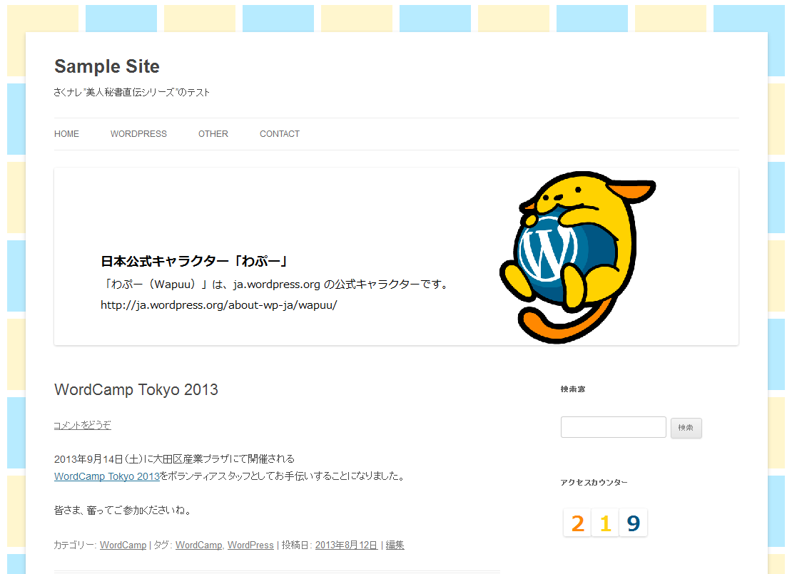792x574 pixels.
Task: Open the CONTACT page from navigation
Action: pyautogui.click(x=280, y=134)
